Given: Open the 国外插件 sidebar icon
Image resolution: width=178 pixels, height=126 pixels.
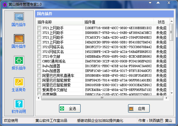Looking at the screenshot, I should [19, 39].
